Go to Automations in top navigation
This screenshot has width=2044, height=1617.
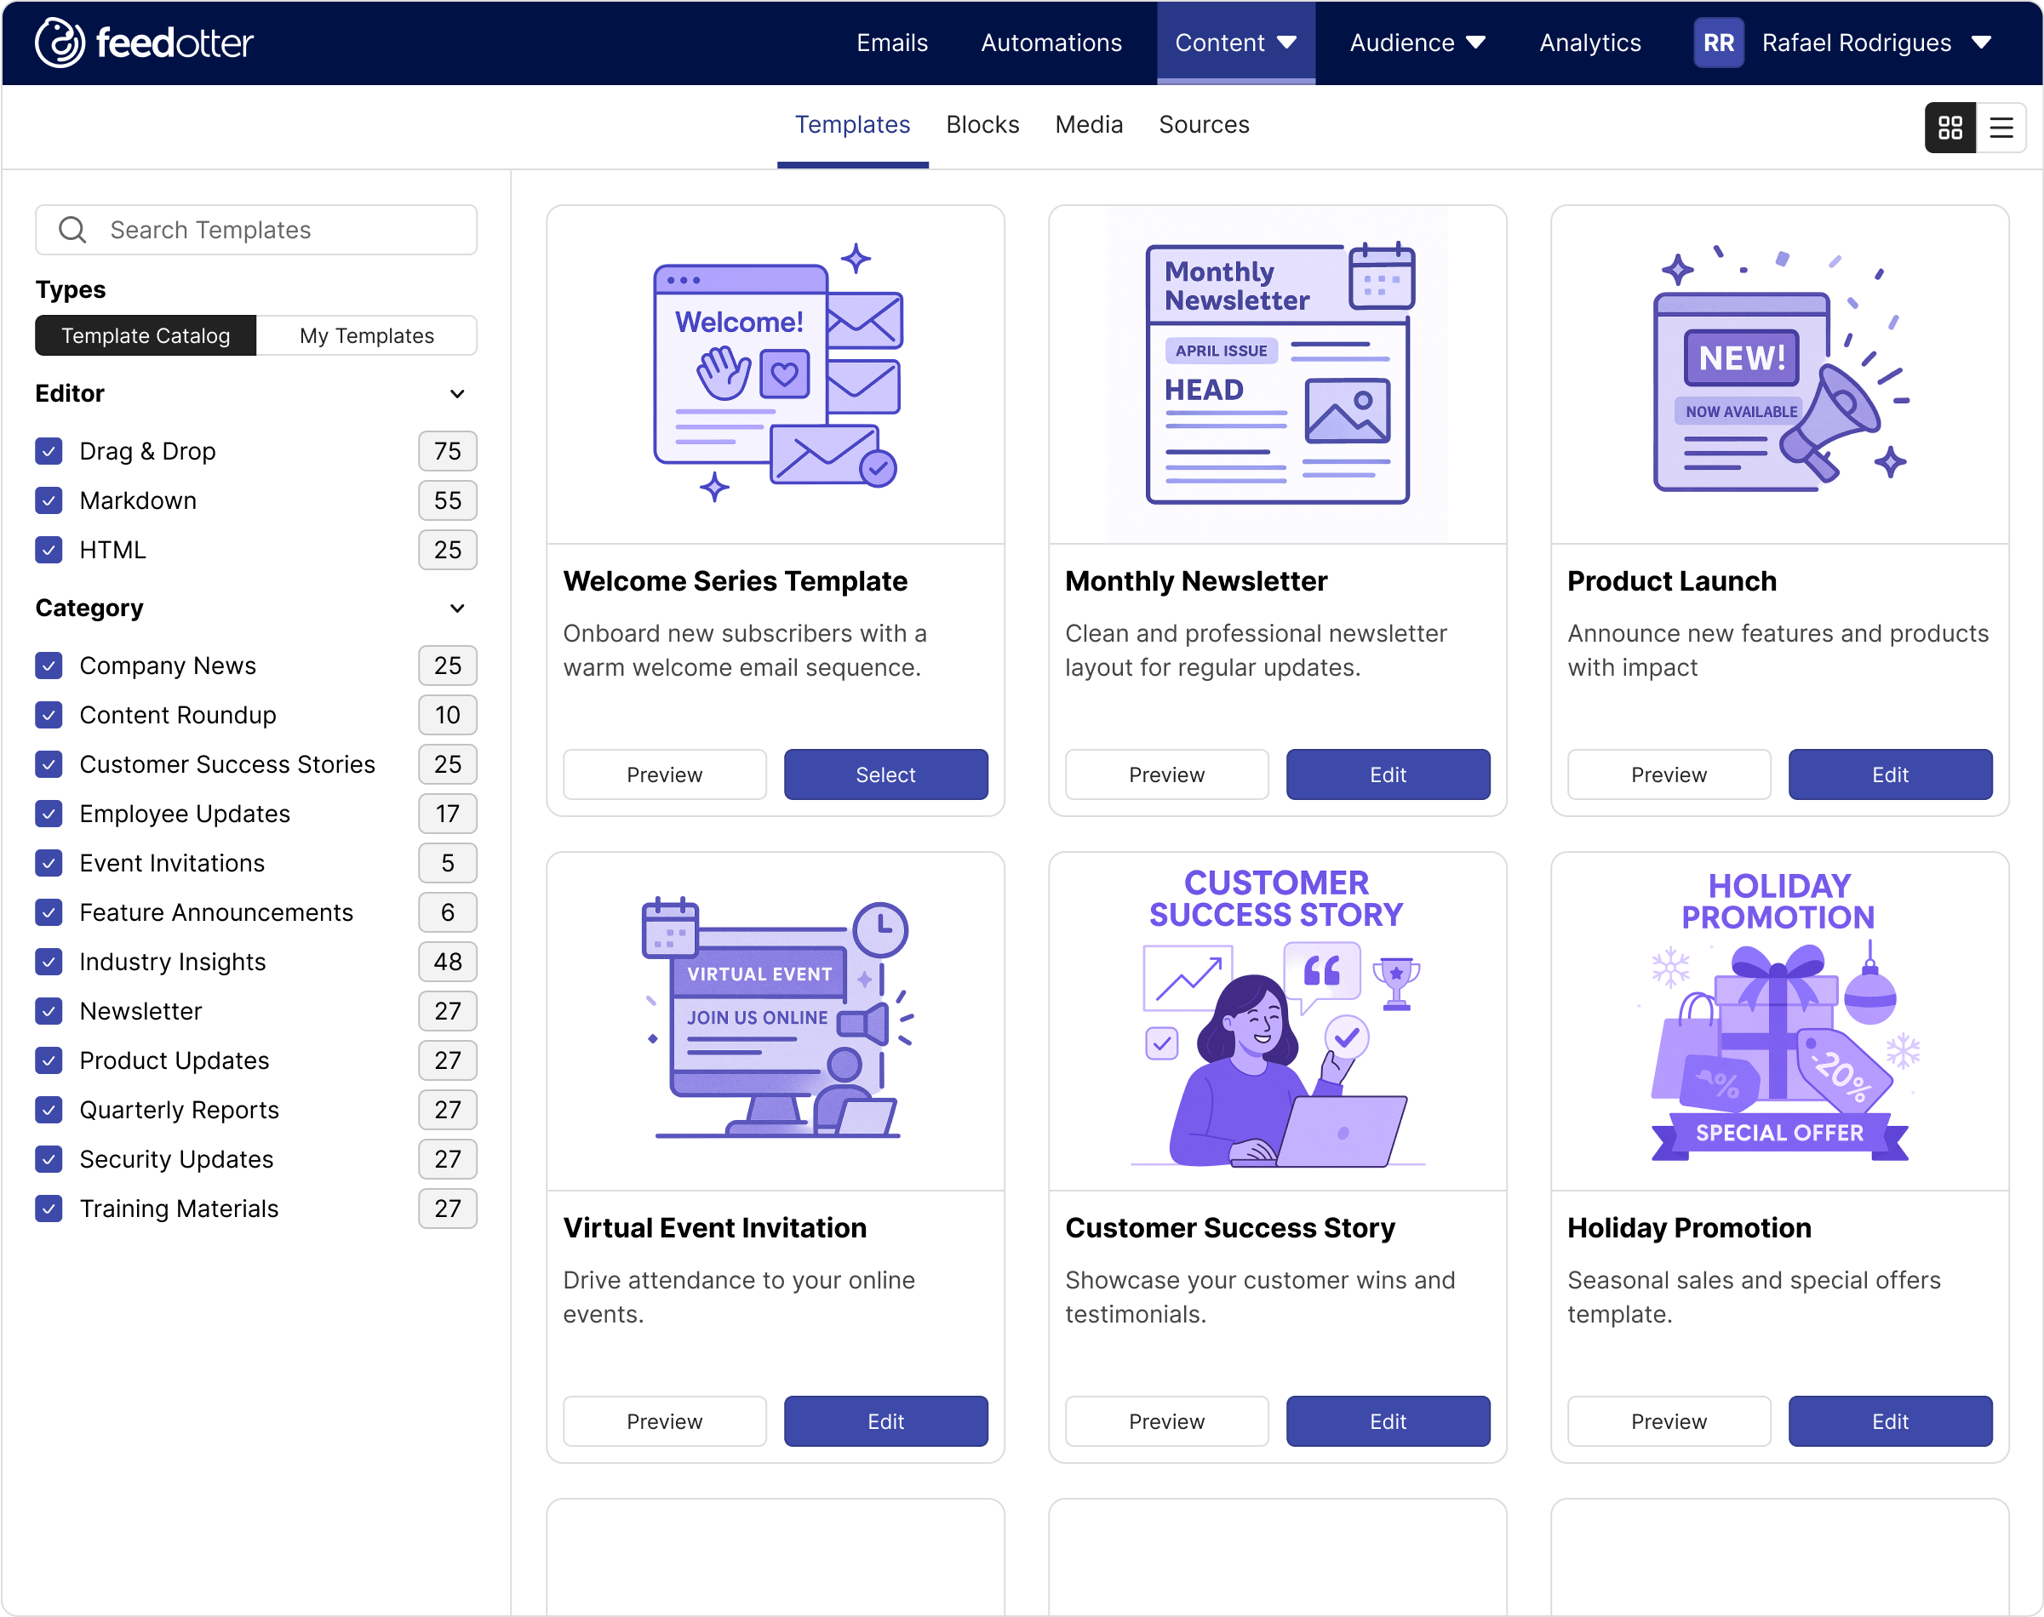pyautogui.click(x=1051, y=43)
